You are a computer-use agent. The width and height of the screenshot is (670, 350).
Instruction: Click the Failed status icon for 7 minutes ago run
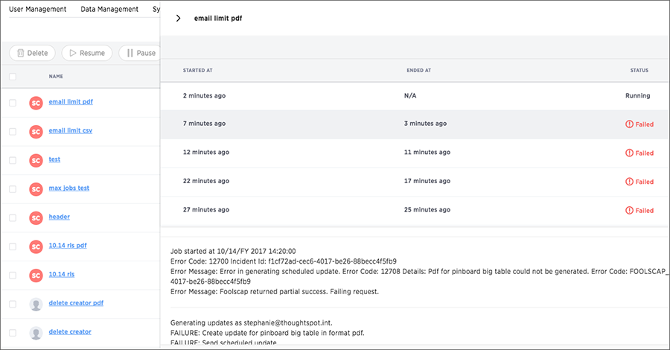[629, 124]
